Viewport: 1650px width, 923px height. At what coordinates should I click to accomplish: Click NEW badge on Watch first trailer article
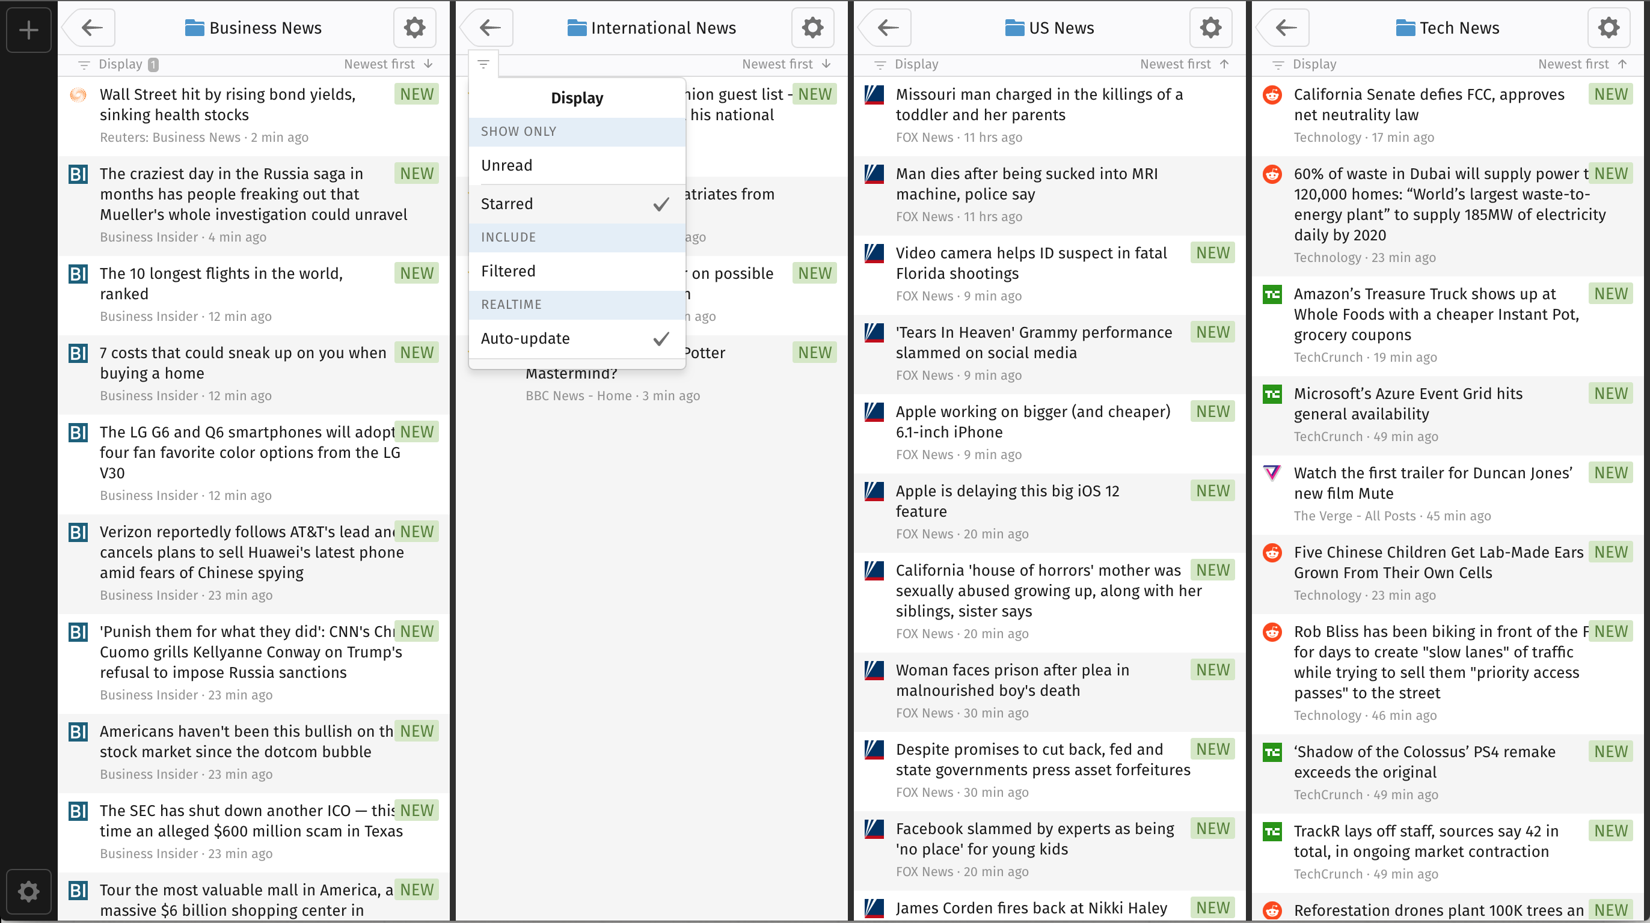1610,474
